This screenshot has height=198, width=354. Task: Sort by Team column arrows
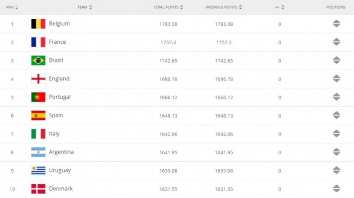coord(91,7)
